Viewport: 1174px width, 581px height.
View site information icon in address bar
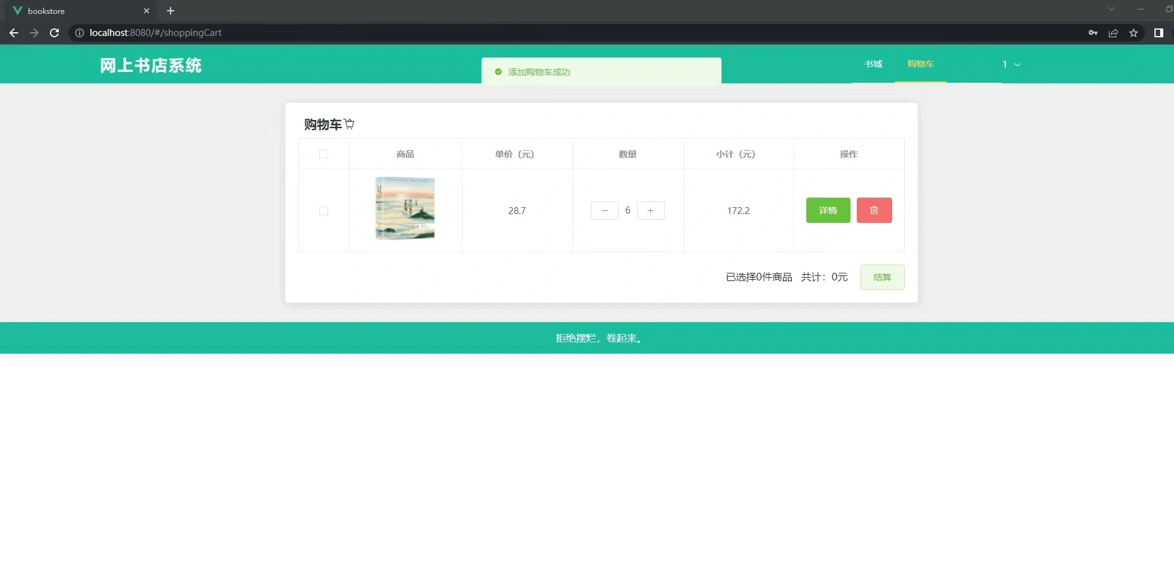80,33
